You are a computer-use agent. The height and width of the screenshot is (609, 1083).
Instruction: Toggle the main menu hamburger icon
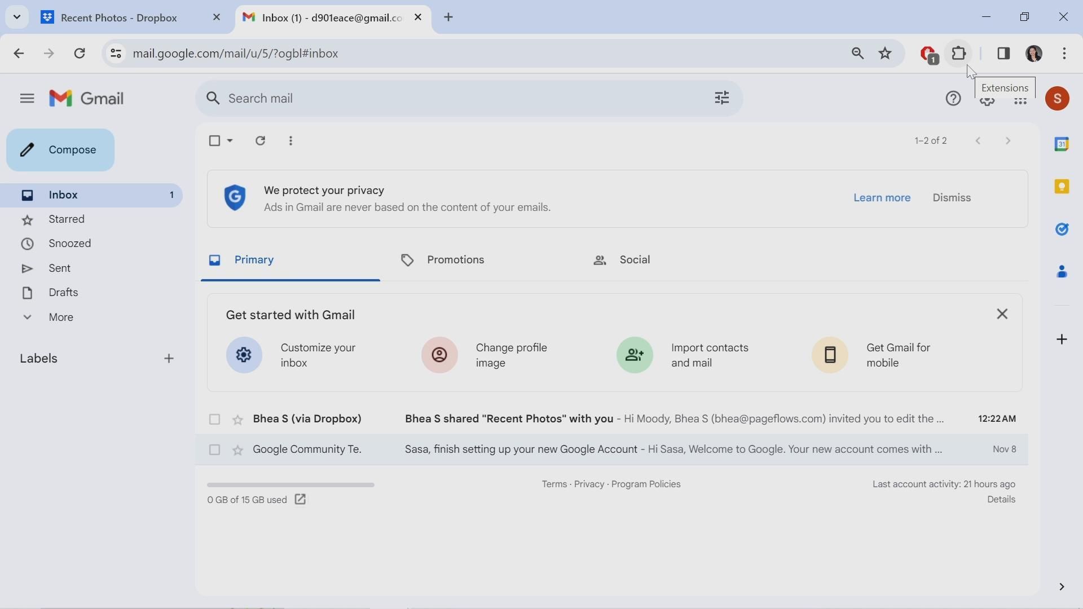coord(27,99)
